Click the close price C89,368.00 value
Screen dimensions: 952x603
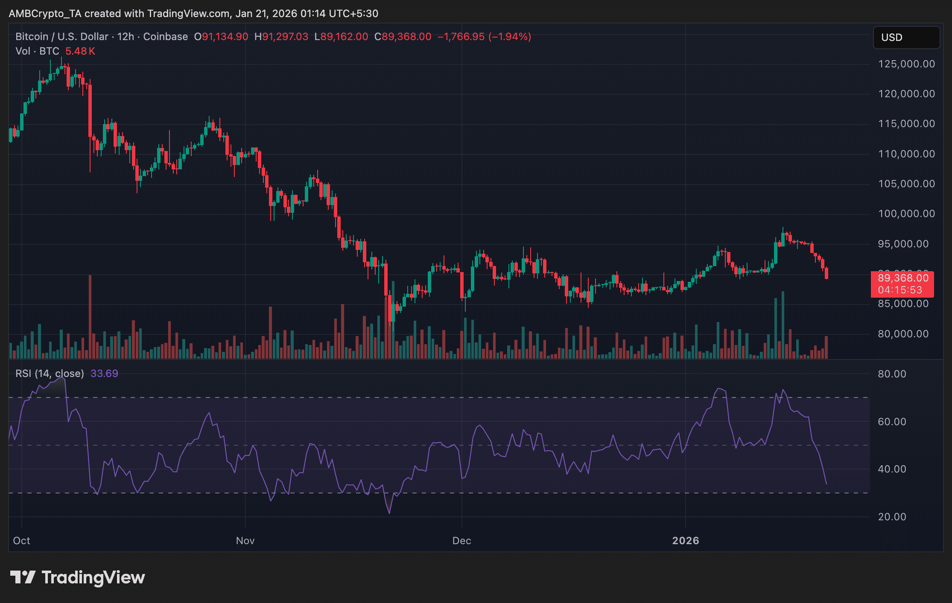click(403, 37)
